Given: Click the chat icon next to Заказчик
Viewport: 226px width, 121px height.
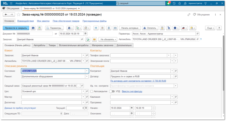Looking at the screenshot, I should pos(88,39).
